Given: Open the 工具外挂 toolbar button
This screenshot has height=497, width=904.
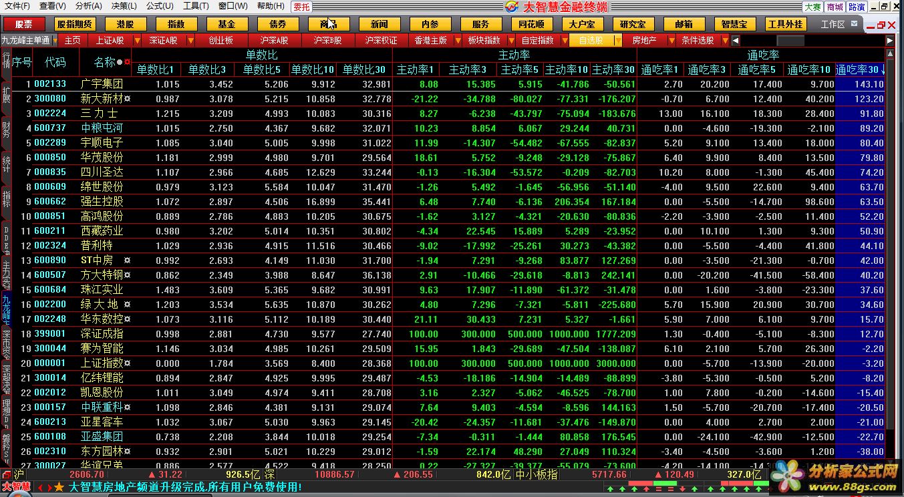Looking at the screenshot, I should pyautogui.click(x=786, y=24).
